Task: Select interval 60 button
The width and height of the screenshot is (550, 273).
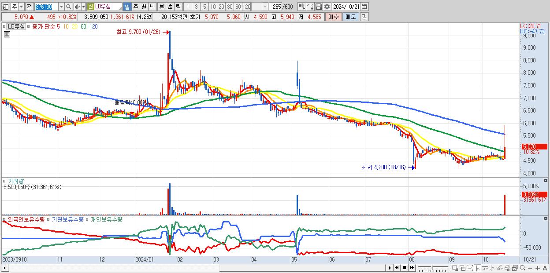Action: click(x=238, y=7)
